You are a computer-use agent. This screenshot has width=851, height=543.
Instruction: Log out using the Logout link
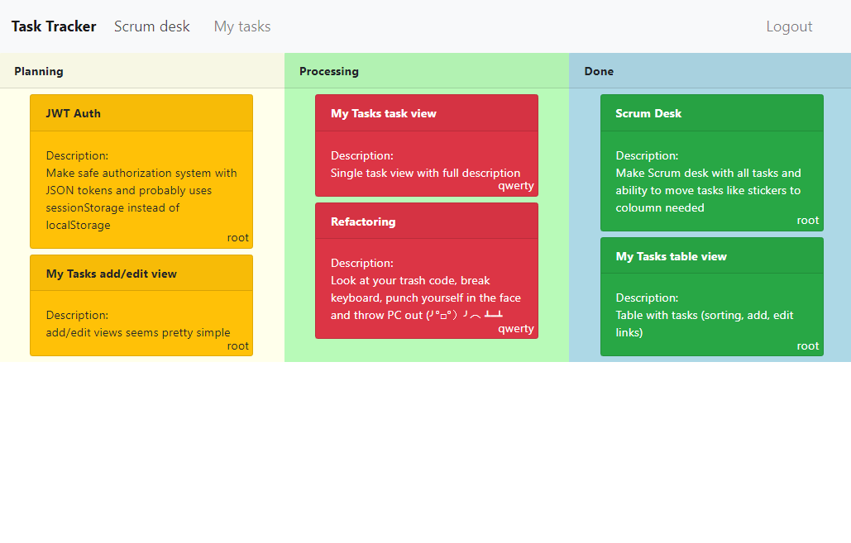coord(789,26)
